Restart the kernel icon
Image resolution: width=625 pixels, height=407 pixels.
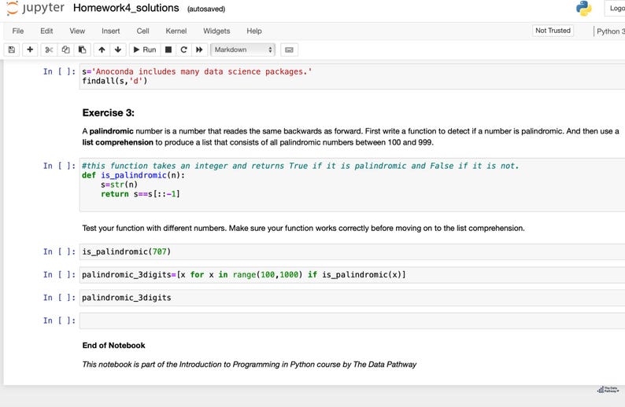[183, 49]
